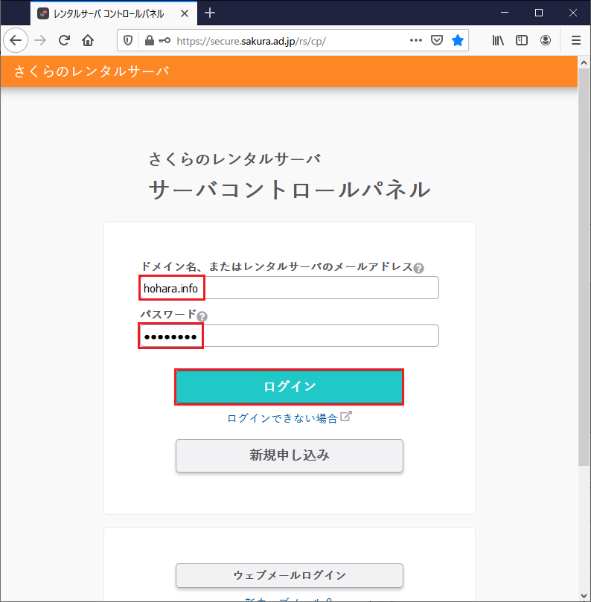Click the ウェブメールログイン button
The height and width of the screenshot is (602, 591).
289,575
